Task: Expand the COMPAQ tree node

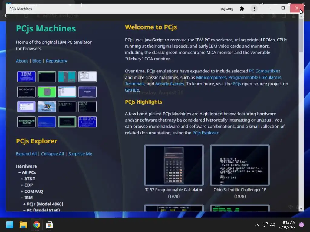Action: click(x=32, y=191)
